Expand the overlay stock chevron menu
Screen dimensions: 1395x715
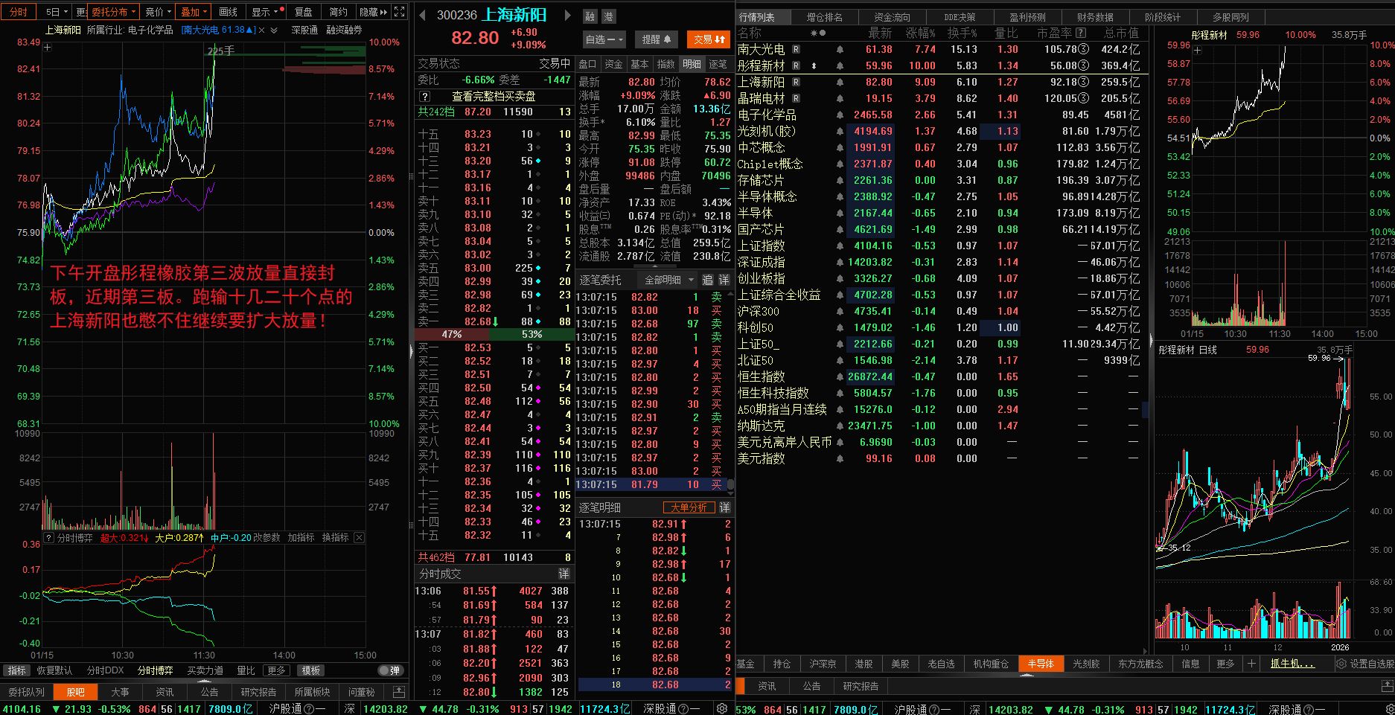[x=274, y=31]
